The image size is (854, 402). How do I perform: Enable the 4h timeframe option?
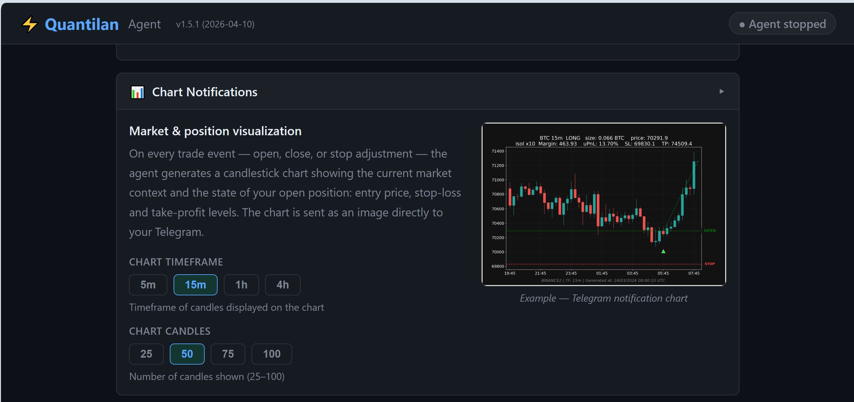tap(282, 285)
